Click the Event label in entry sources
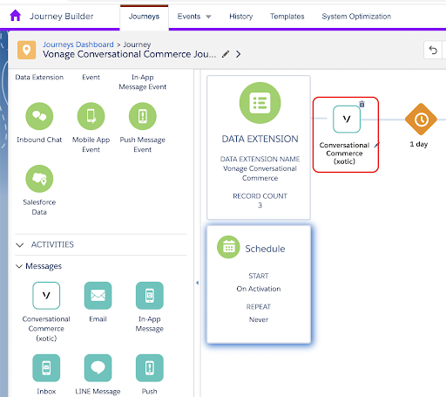The height and width of the screenshot is (397, 446). [91, 77]
